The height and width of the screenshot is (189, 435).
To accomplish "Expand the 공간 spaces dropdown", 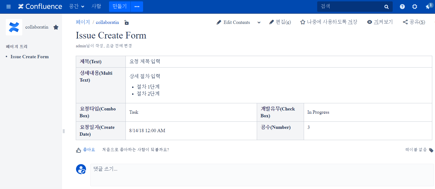I will tap(77, 7).
